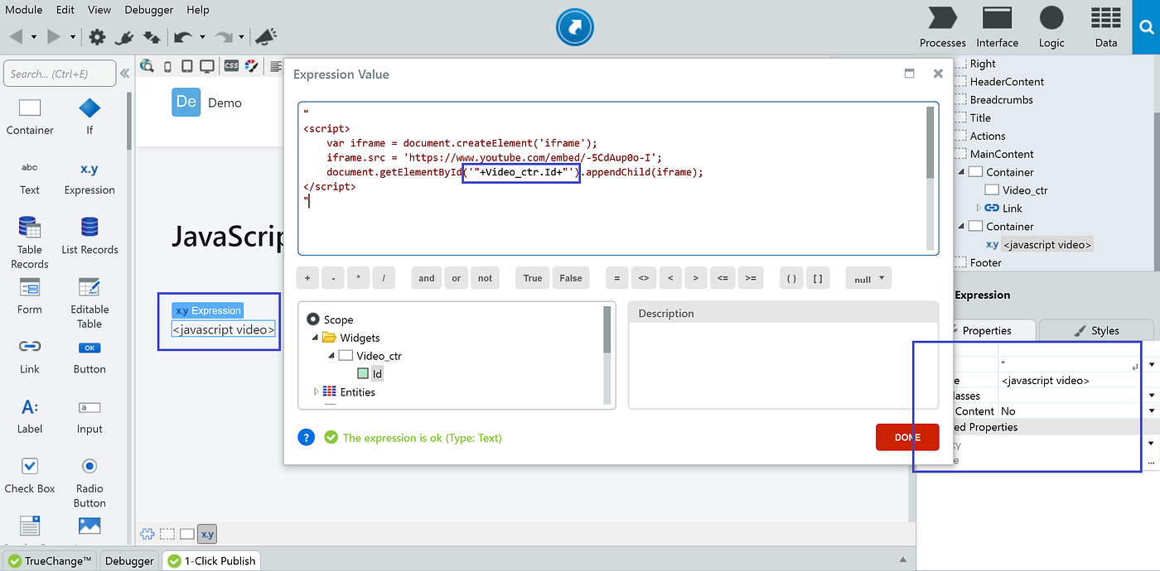Open the Debugger menu

pos(148,10)
